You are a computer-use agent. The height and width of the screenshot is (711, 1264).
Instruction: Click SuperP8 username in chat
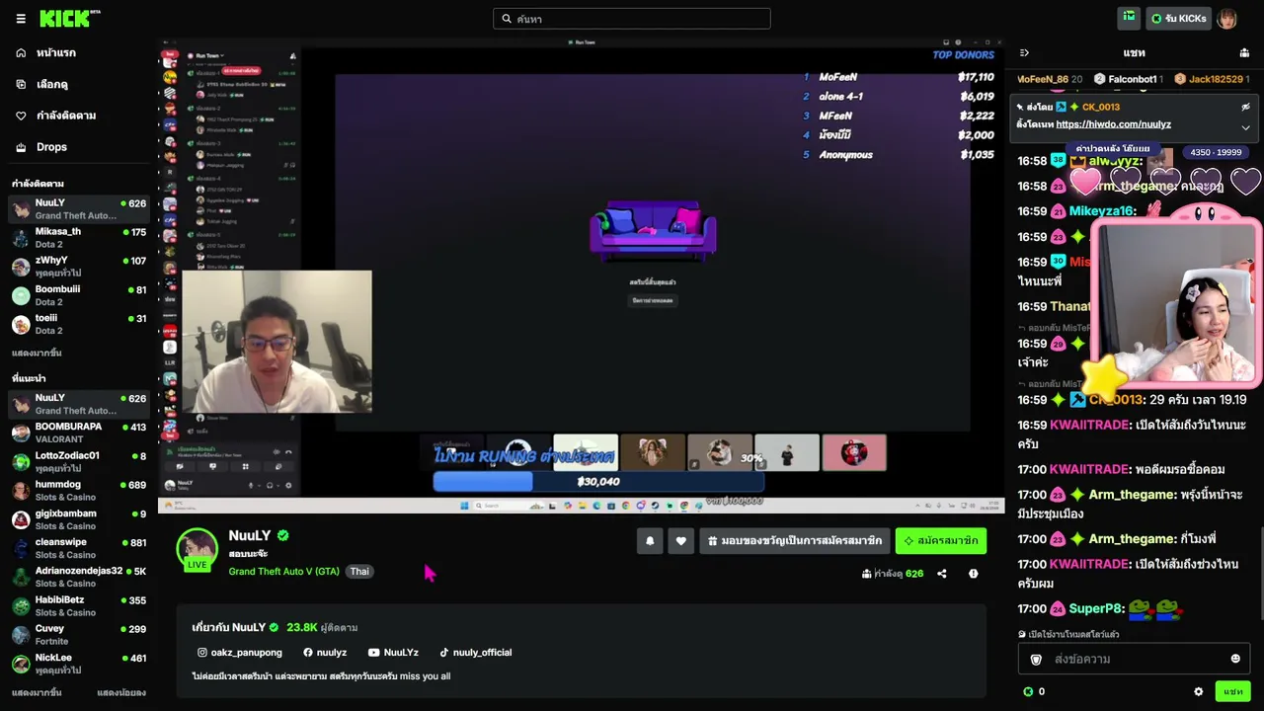(1095, 609)
